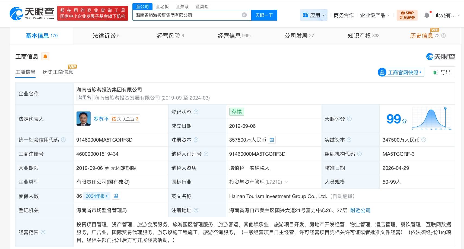464x249 pixels.
Task: Switch to 查公司 search tab
Action: click(x=142, y=7)
